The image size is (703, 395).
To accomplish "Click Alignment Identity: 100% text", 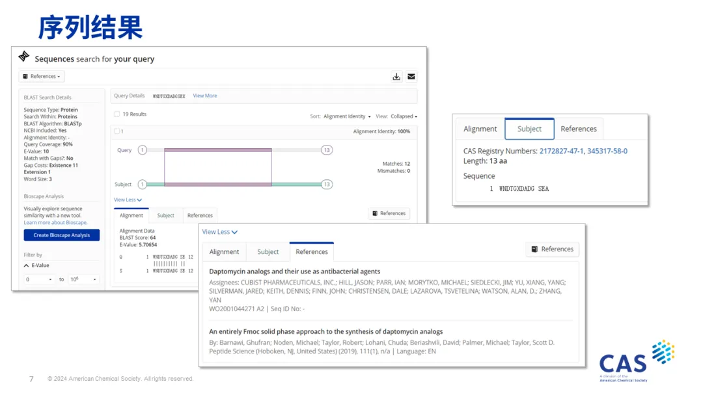I will [x=381, y=131].
